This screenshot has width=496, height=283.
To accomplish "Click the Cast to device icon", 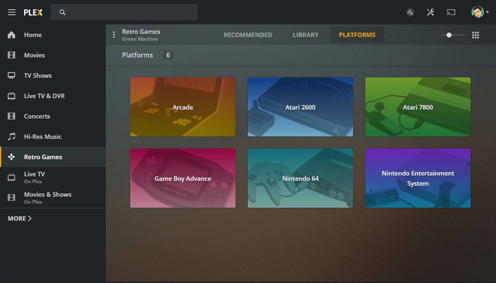I will tap(451, 12).
